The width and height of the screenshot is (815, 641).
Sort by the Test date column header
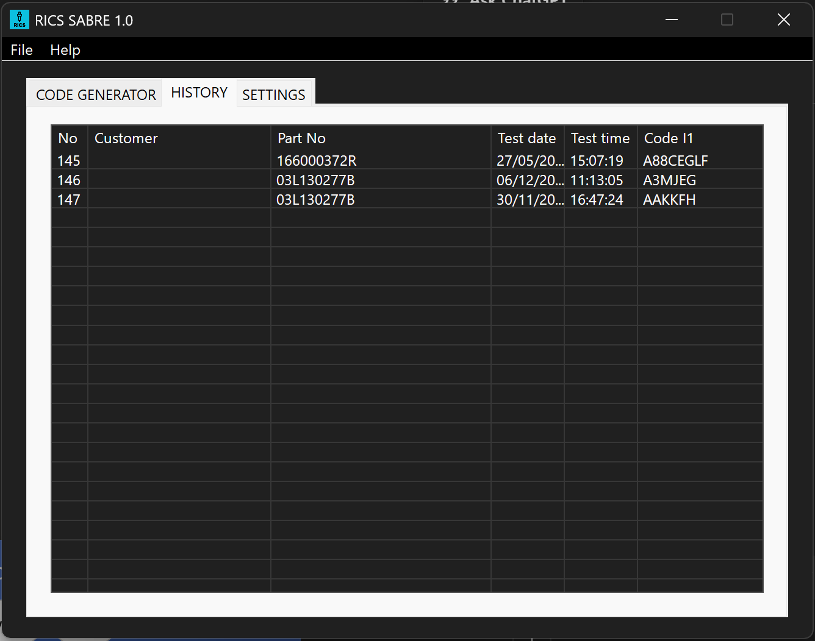527,138
